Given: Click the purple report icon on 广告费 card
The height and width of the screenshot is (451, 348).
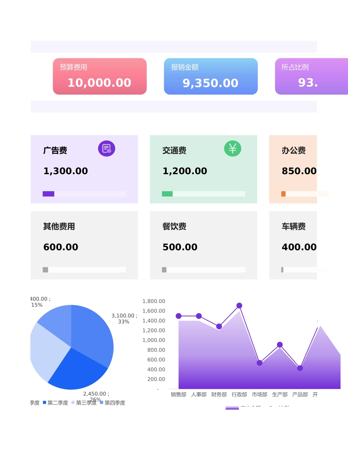Looking at the screenshot, I should [106, 148].
